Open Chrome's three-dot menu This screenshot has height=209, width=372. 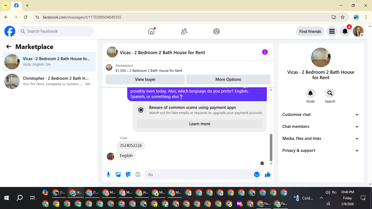(366, 17)
